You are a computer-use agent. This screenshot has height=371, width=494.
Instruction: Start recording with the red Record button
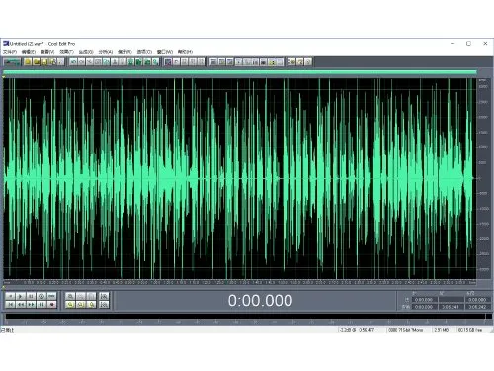click(51, 305)
